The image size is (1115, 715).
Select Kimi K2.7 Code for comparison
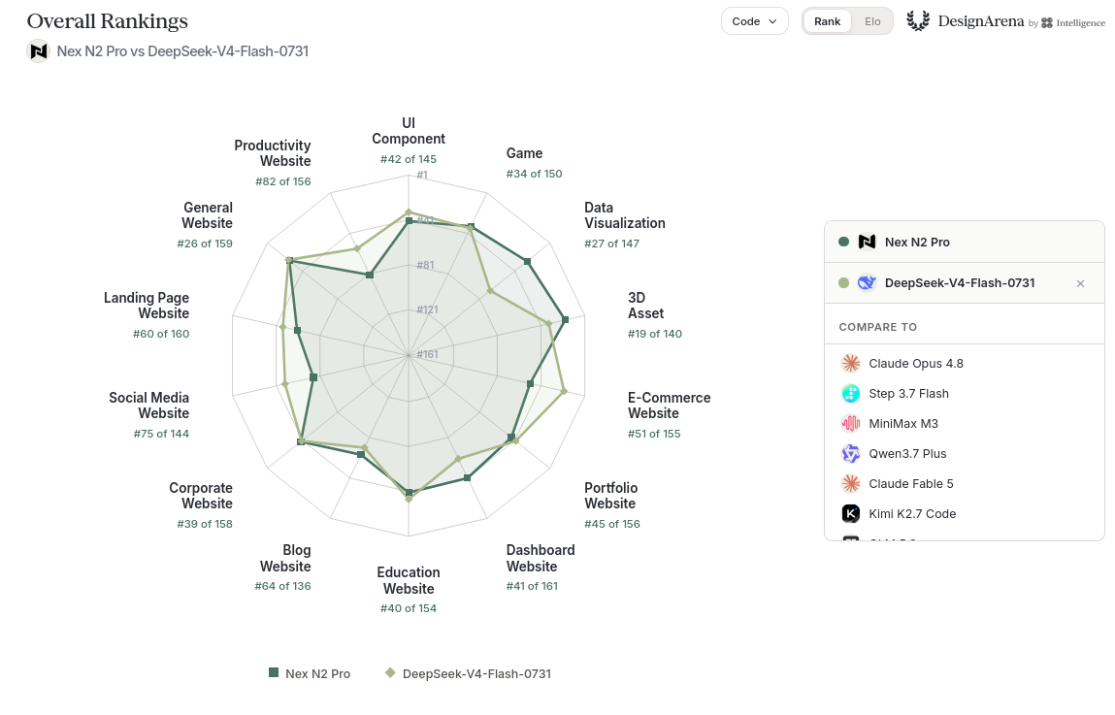tap(965, 513)
